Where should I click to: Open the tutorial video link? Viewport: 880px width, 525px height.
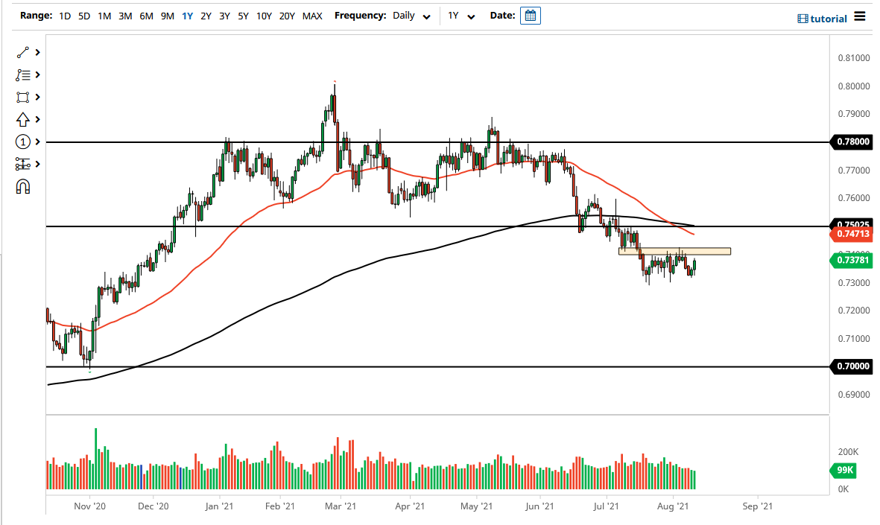pyautogui.click(x=822, y=19)
